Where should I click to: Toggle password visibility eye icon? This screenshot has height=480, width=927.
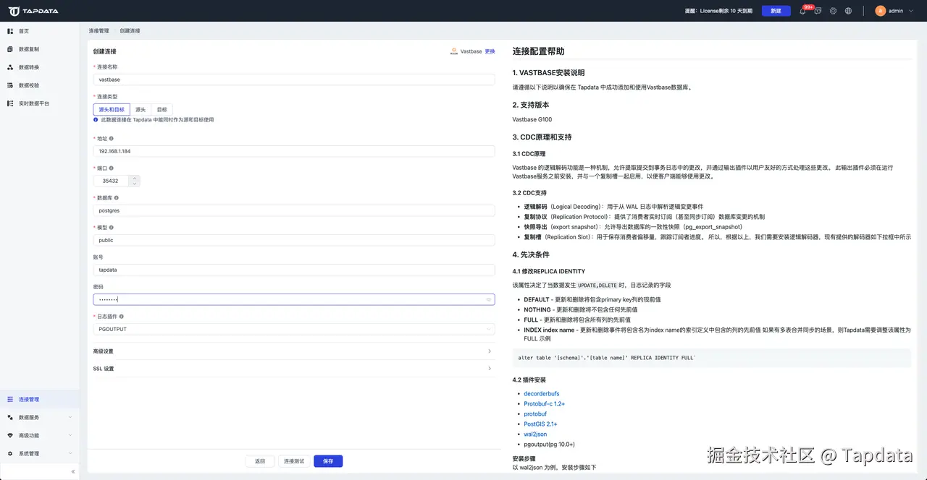coord(489,299)
